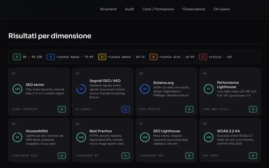The width and height of the screenshot is (269, 168).
Task: Open Corsi / Formazione in navigation
Action: pos(158,9)
